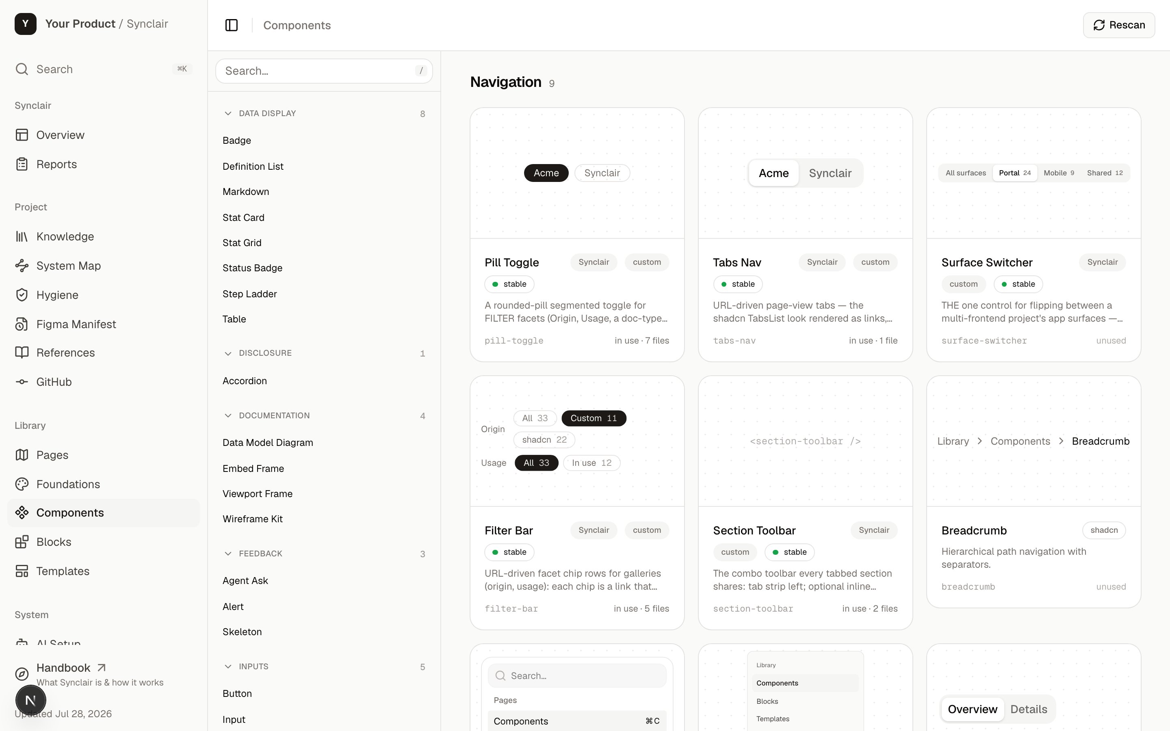This screenshot has width=1170, height=731.
Task: Click Search… field in command palette preview
Action: (x=577, y=676)
